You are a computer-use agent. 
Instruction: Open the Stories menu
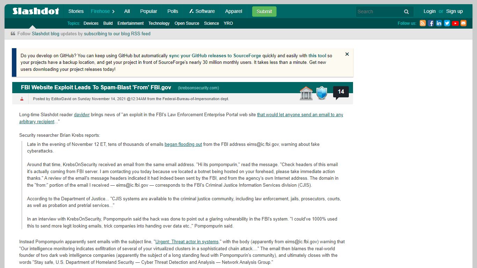click(x=76, y=11)
